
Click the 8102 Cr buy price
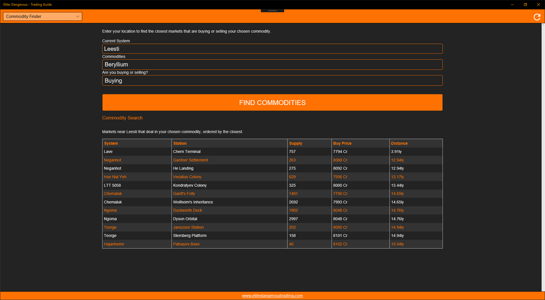(340, 244)
